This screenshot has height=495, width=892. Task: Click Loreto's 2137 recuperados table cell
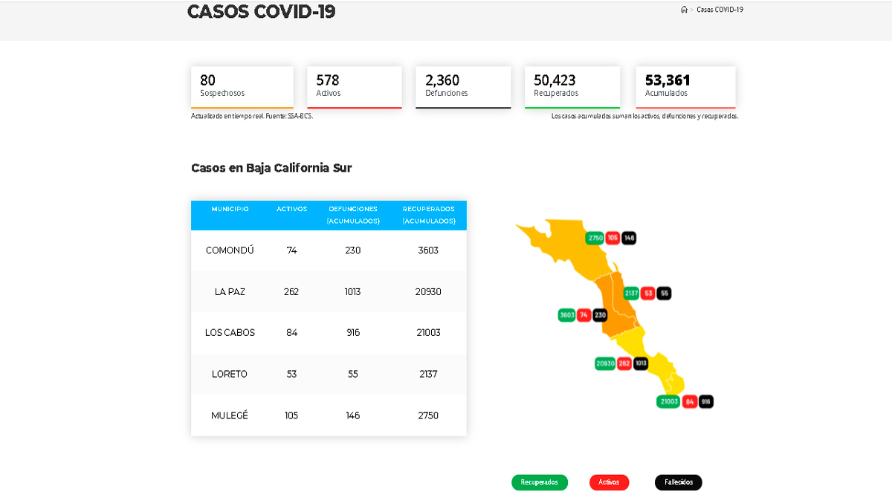tap(429, 374)
